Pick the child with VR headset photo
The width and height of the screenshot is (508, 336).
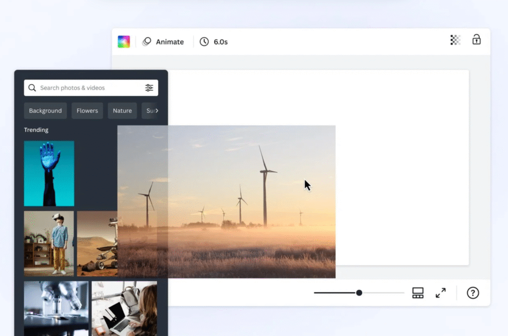49,243
